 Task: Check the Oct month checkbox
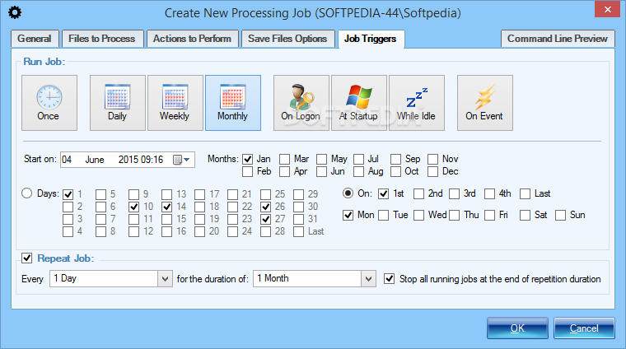395,171
